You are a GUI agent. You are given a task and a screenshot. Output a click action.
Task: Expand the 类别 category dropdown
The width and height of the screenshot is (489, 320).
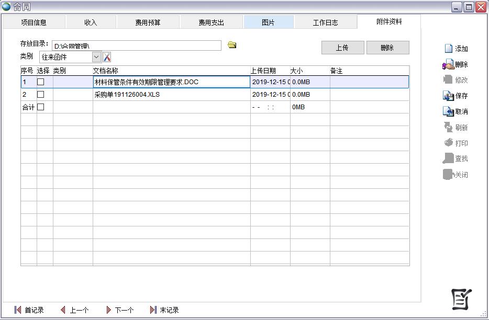click(96, 57)
